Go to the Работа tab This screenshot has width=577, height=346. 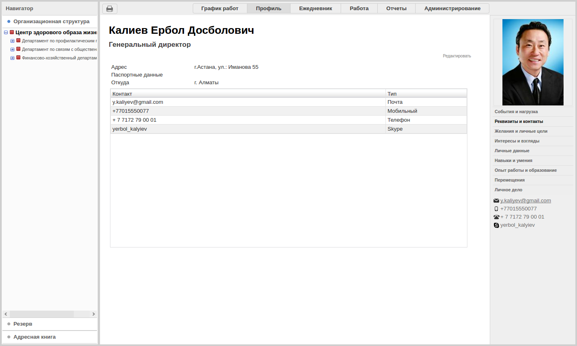pos(359,8)
